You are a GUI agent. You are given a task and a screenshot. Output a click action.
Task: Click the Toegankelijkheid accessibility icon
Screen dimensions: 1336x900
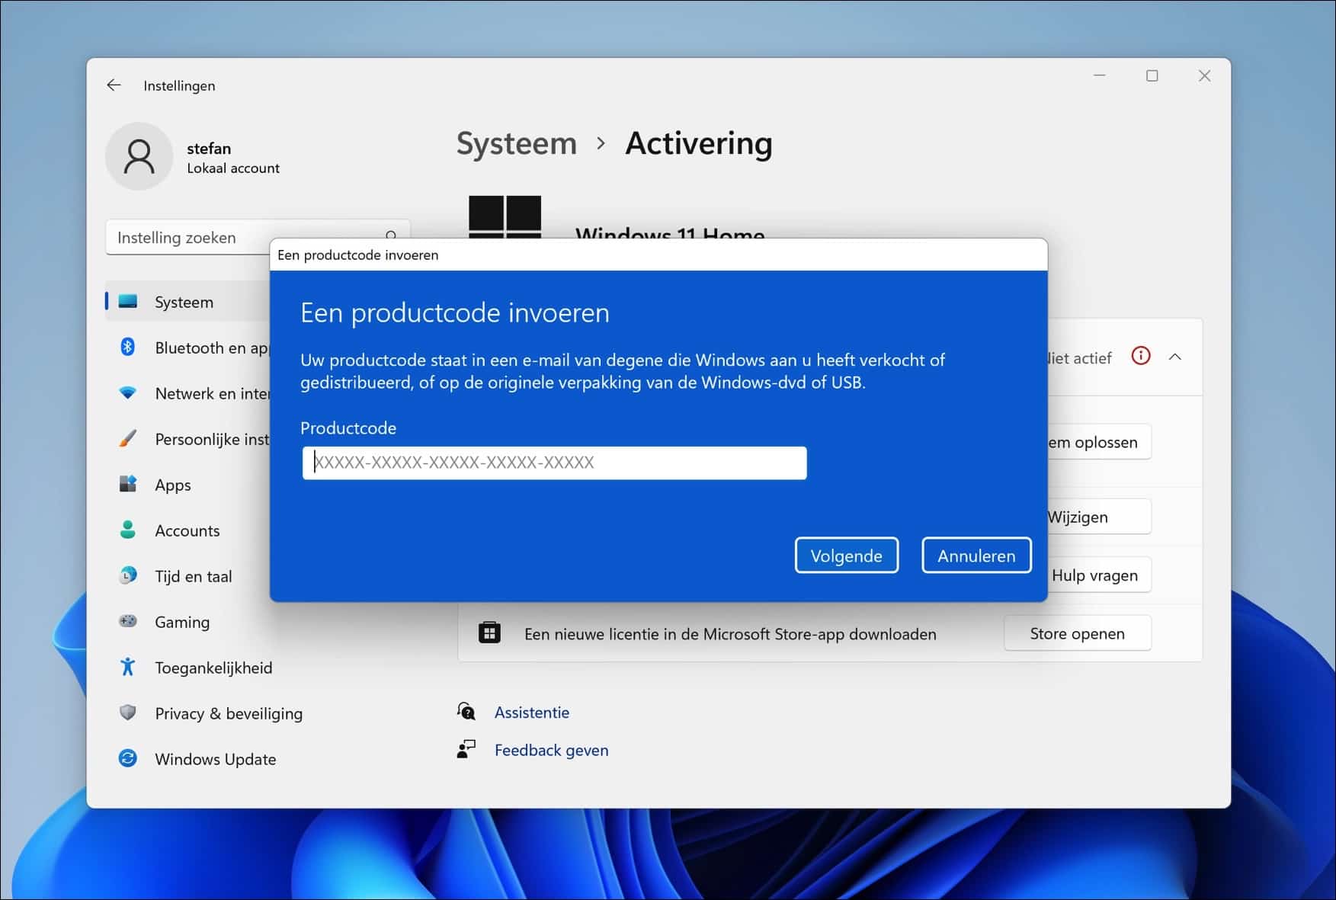coord(128,668)
